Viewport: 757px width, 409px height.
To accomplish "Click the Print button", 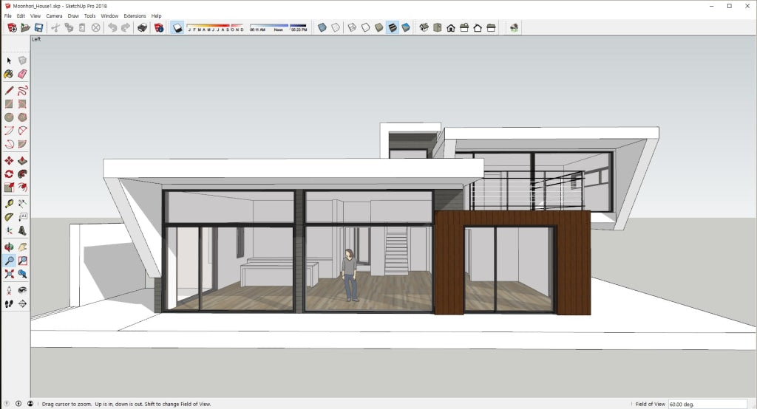I will click(x=142, y=28).
